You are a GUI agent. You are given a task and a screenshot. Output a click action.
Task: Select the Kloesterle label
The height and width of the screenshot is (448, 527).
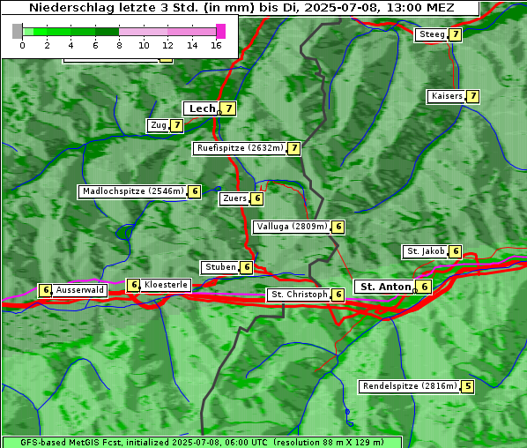pos(166,285)
